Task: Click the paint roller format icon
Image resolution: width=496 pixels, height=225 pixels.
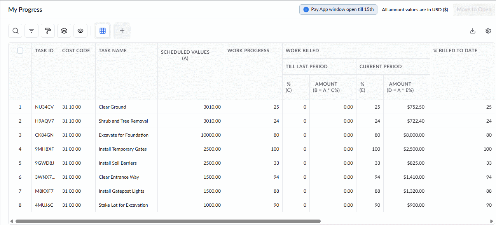Action: tap(48, 31)
